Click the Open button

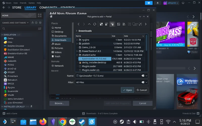[128, 90]
